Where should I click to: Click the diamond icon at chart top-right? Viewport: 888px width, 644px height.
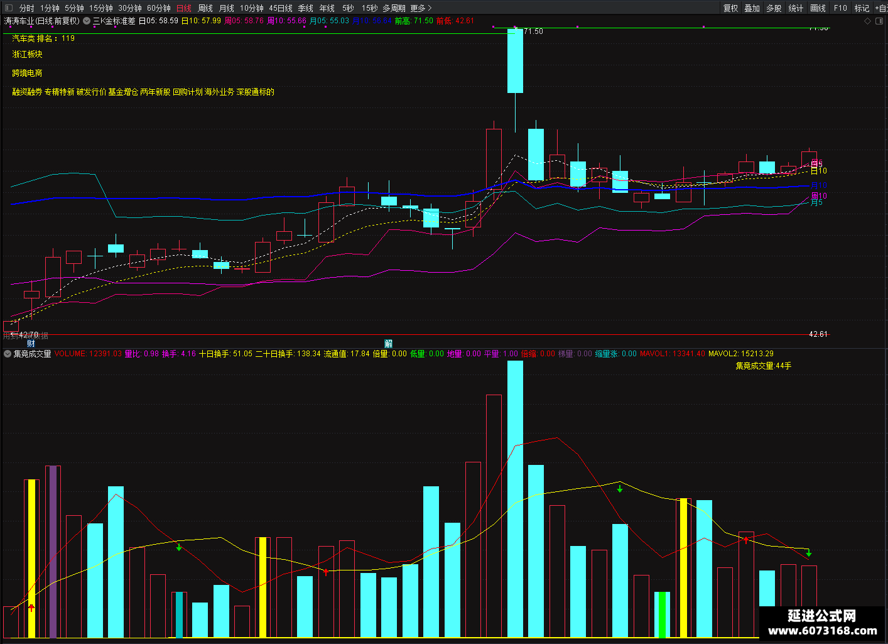click(x=868, y=21)
